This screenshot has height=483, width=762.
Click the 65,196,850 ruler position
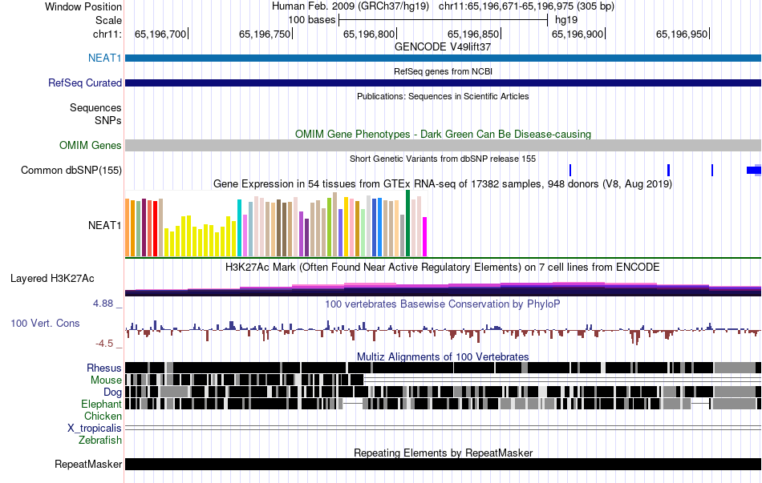(473, 34)
